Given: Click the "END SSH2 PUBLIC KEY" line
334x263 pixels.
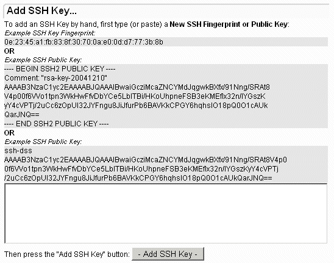Looking at the screenshot, I should [57, 124].
